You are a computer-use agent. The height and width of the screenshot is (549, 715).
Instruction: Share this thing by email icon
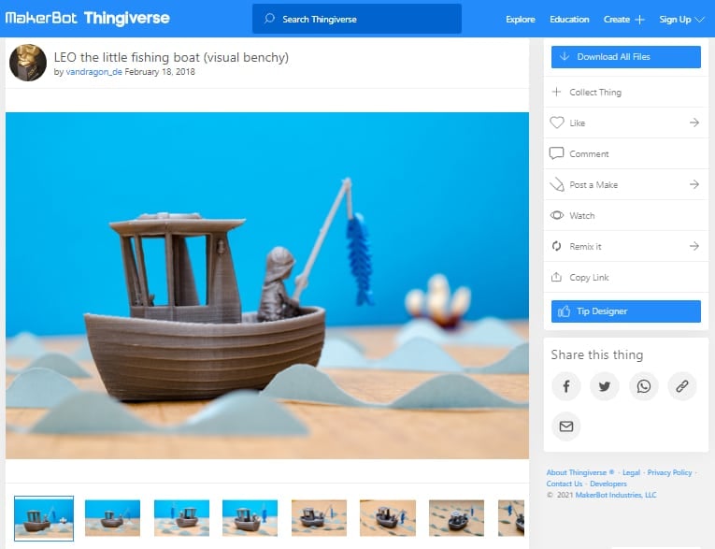(x=565, y=426)
